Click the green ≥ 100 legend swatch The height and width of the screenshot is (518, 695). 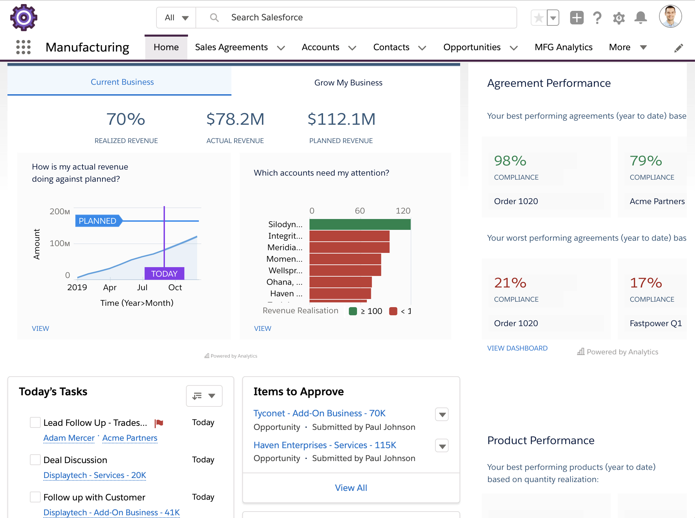pos(353,311)
